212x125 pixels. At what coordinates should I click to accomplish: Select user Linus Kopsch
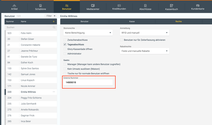(31, 80)
